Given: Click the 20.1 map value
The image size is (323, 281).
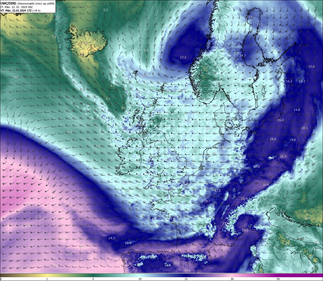Looking at the screenshot, I should (x=305, y=128).
